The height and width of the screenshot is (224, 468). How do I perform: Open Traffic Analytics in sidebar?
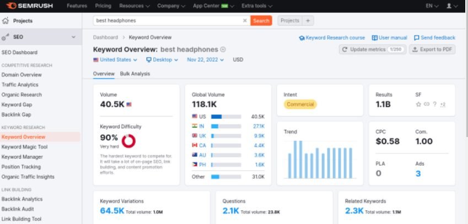coord(20,85)
